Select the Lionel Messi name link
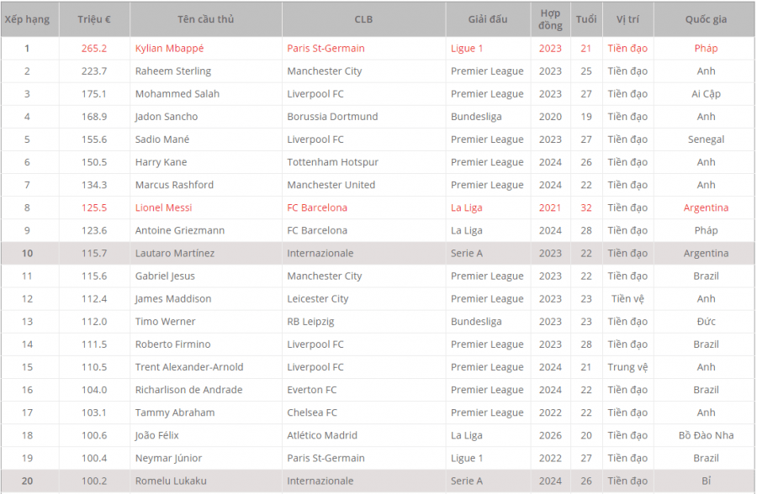The image size is (757, 494). (x=163, y=208)
